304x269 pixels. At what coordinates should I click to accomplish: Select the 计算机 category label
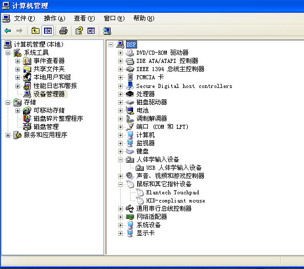145,135
